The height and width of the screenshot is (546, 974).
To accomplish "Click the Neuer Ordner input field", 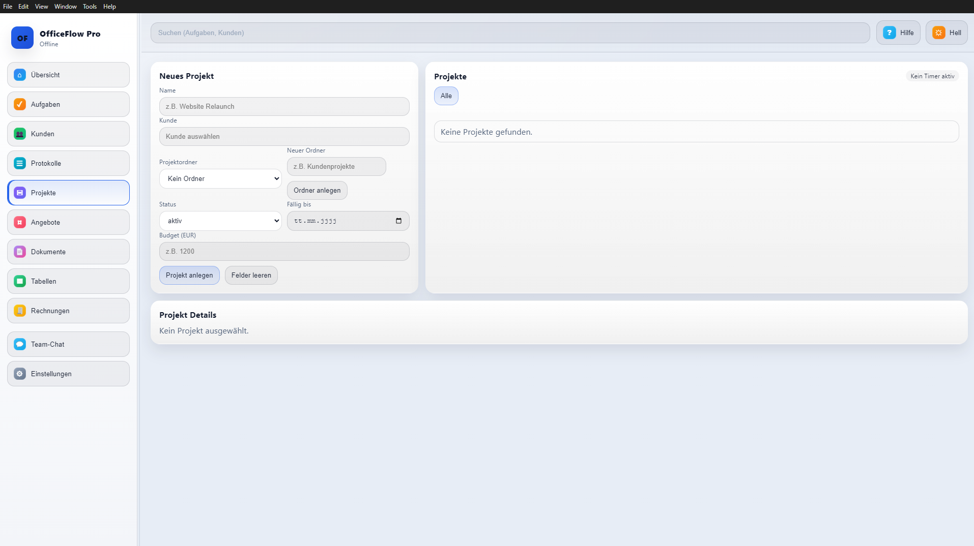I will click(336, 166).
